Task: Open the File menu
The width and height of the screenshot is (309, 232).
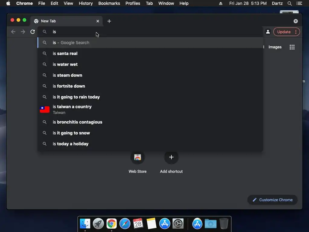Action: [x=42, y=3]
